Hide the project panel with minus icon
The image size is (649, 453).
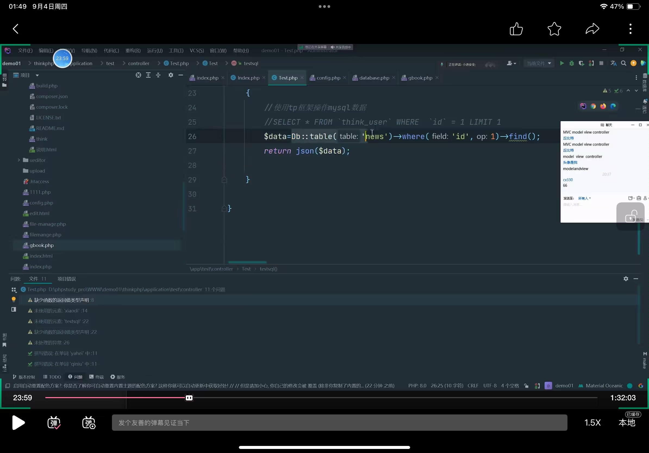[x=181, y=75]
